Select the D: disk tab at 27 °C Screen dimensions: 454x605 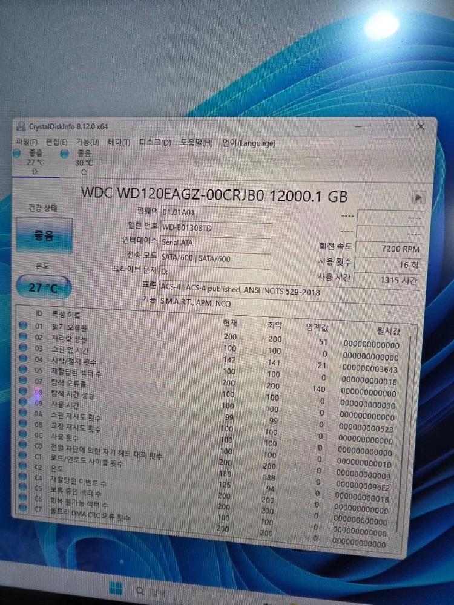point(35,162)
